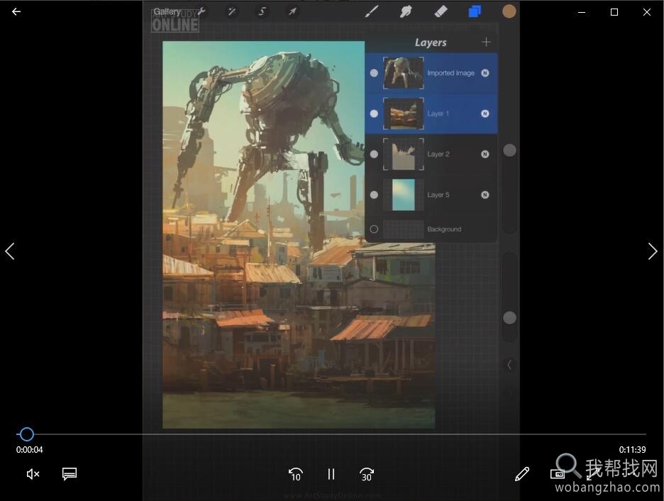This screenshot has width=664, height=501.
Task: Open blend mode N of Layer 5
Action: 485,195
